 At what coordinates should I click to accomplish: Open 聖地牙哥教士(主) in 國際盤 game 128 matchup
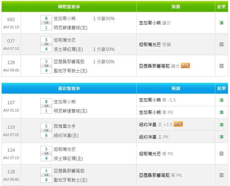coord(71,71)
